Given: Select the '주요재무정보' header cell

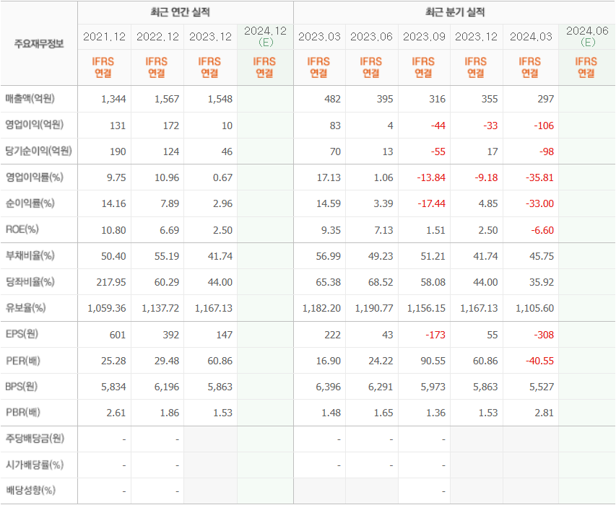Looking at the screenshot, I should [39, 43].
